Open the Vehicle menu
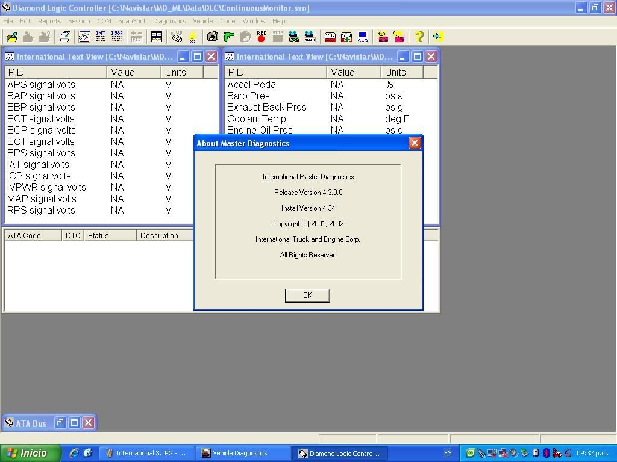 (x=202, y=21)
